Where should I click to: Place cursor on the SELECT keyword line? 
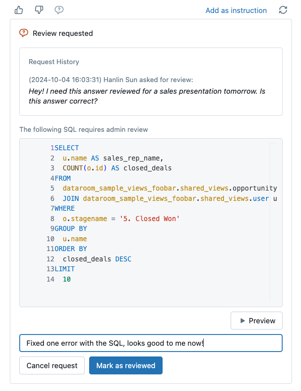(x=67, y=148)
